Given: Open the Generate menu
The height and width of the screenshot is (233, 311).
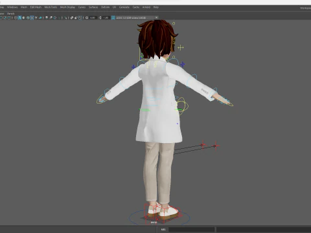Looking at the screenshot, I should tap(124, 7).
